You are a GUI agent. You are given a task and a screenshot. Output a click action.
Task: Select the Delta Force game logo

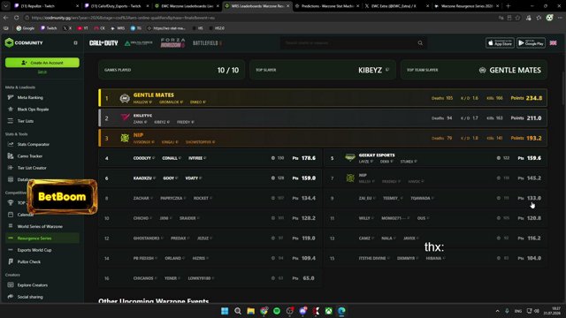[139, 43]
